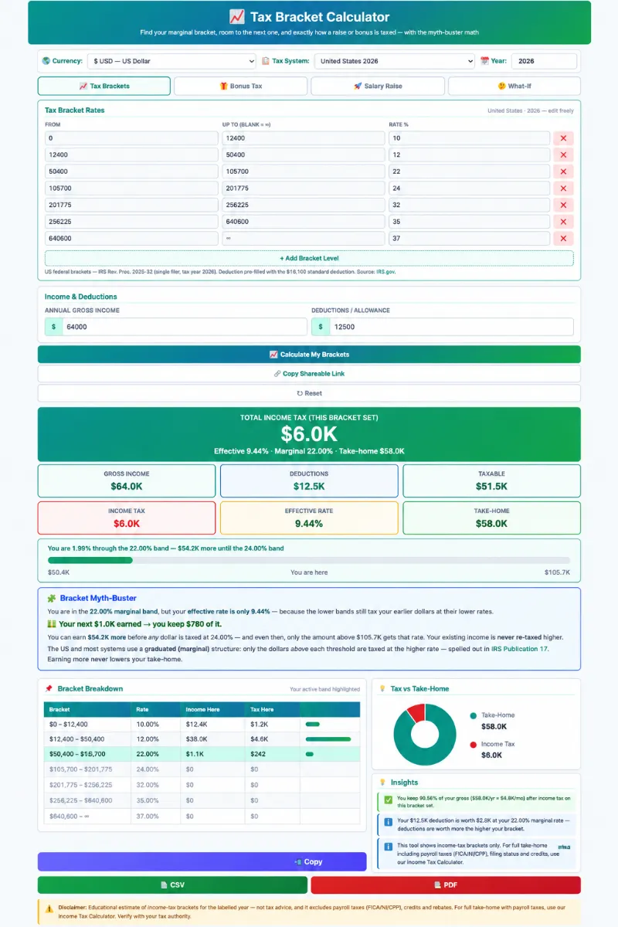Screen dimensions: 618x927
Task: Click the $0 – $12,400 bracket row
Action: [202, 724]
